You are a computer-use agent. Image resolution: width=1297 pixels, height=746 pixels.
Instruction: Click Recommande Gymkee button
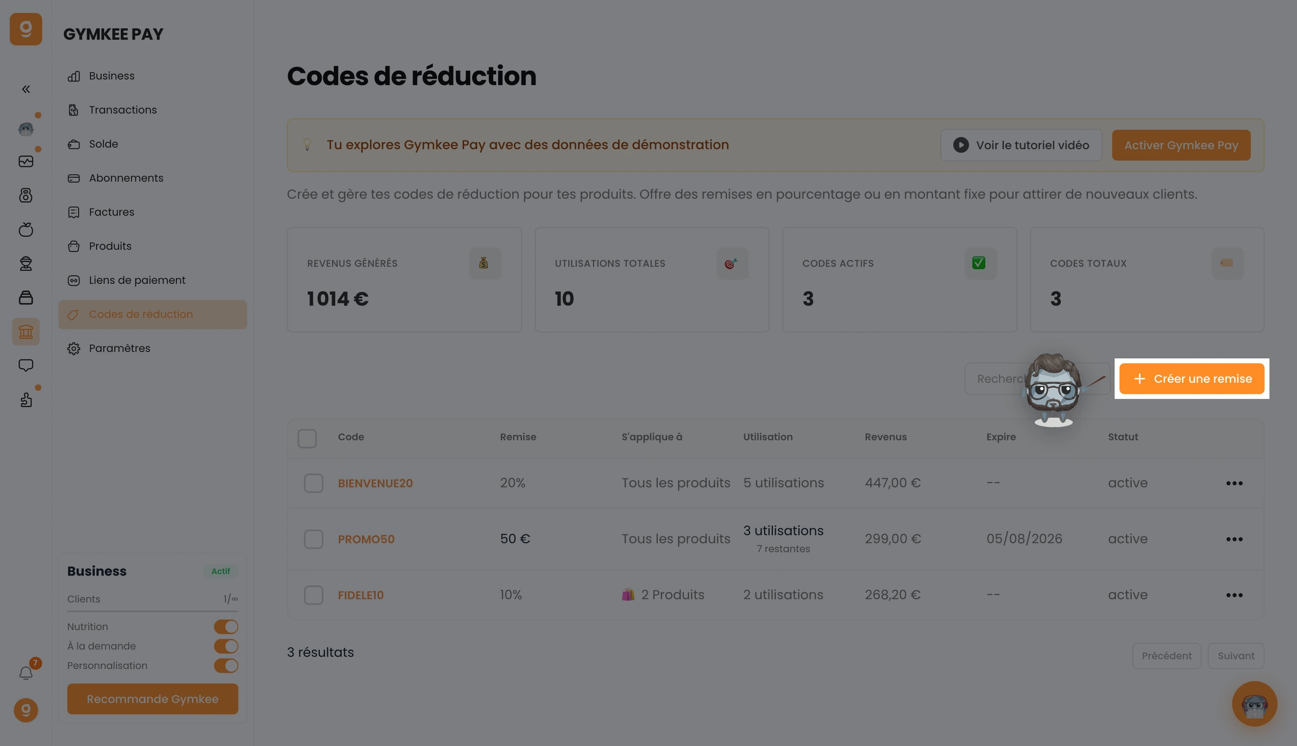point(153,699)
